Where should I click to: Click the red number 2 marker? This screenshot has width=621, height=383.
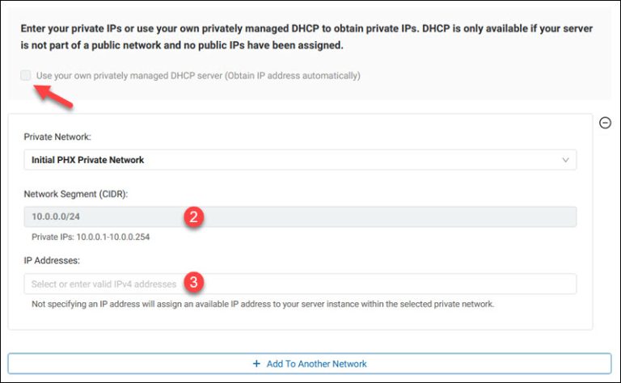(194, 217)
